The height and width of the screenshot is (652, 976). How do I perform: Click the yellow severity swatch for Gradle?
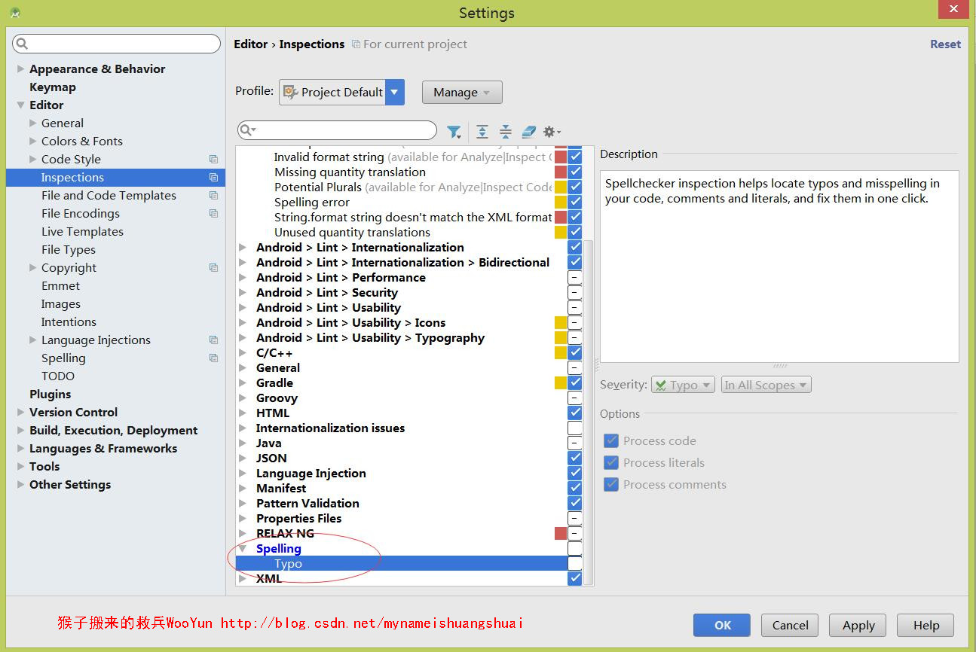pyautogui.click(x=561, y=382)
